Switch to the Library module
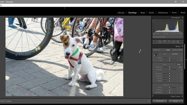 point(121,13)
